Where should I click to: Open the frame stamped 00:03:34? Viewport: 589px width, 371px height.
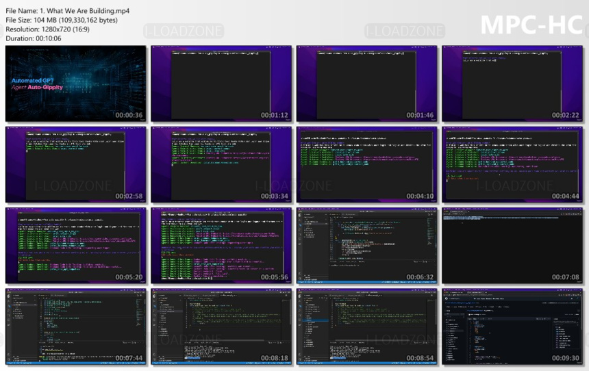click(x=221, y=164)
